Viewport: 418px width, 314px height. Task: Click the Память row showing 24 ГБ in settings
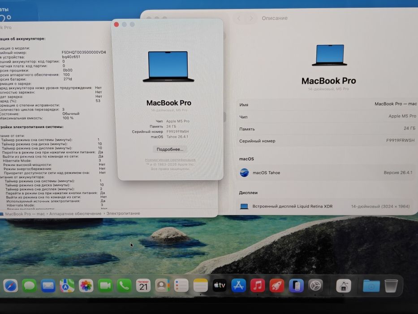click(328, 129)
